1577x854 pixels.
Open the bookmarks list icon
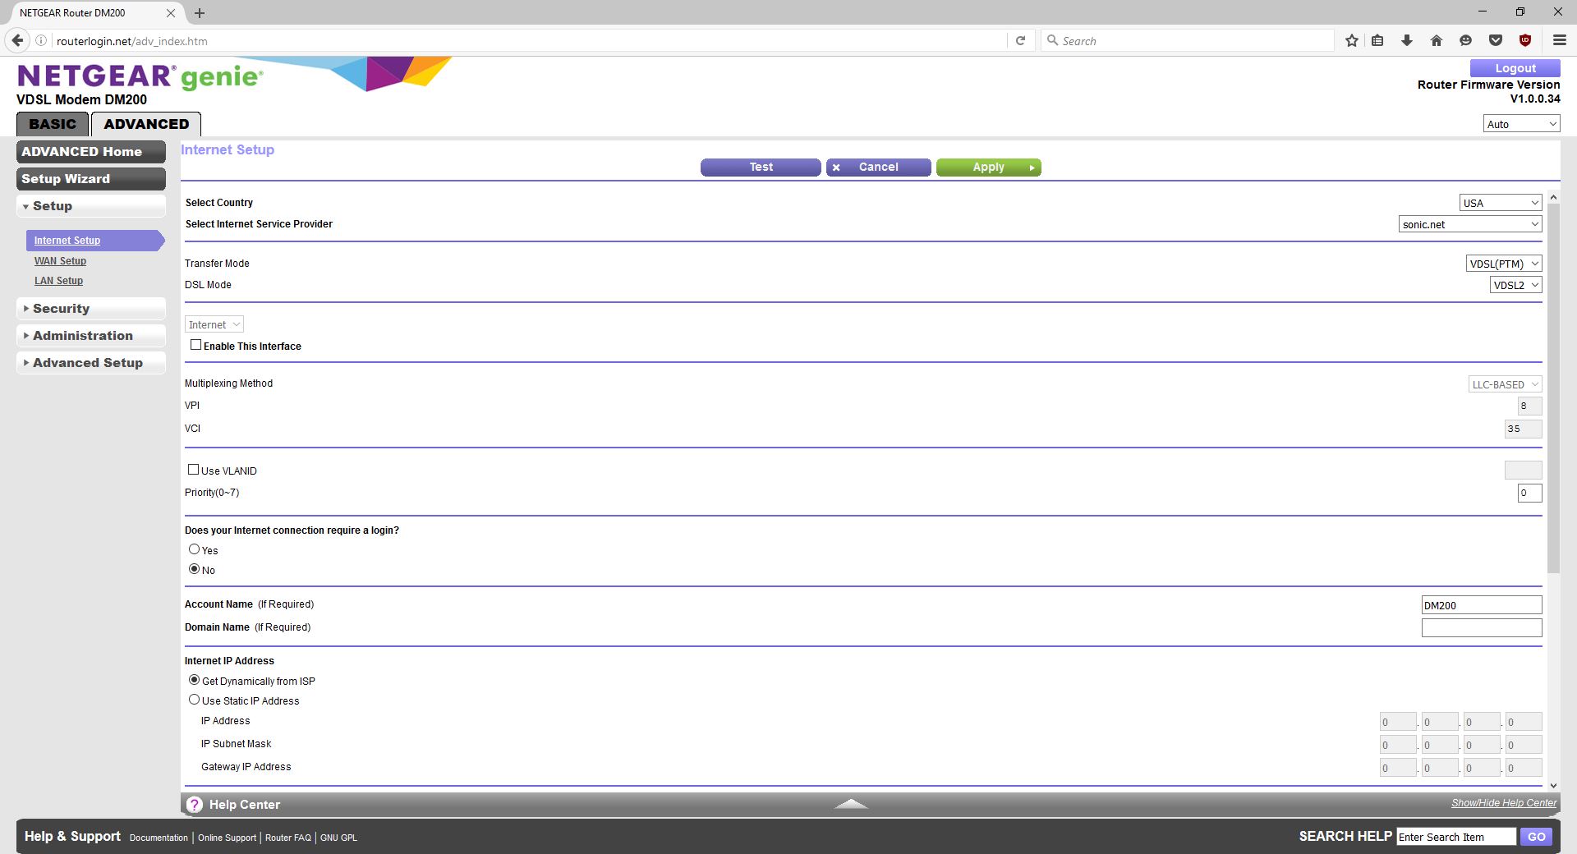pos(1377,40)
